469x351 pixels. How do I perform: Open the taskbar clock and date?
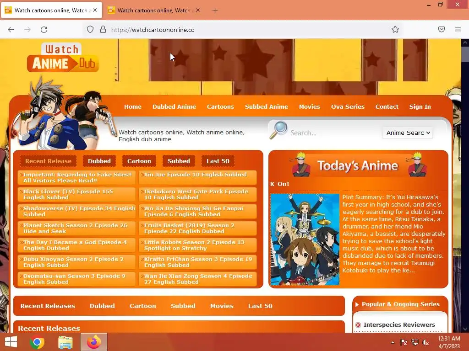point(449,342)
